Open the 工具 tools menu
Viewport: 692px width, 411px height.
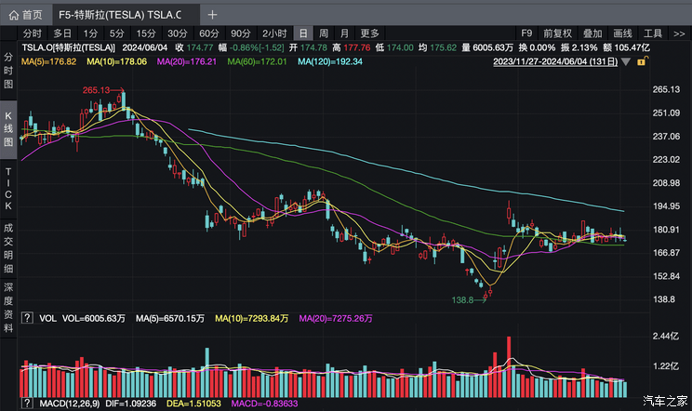[653, 33]
